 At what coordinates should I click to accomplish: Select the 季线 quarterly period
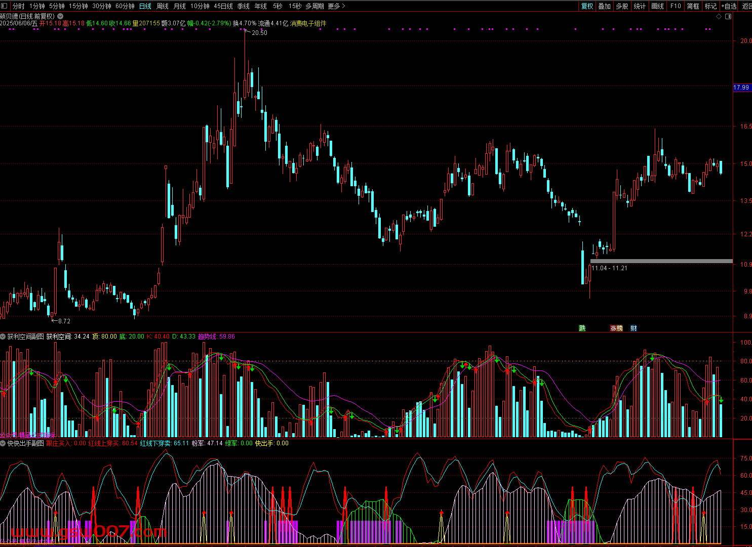[244, 6]
